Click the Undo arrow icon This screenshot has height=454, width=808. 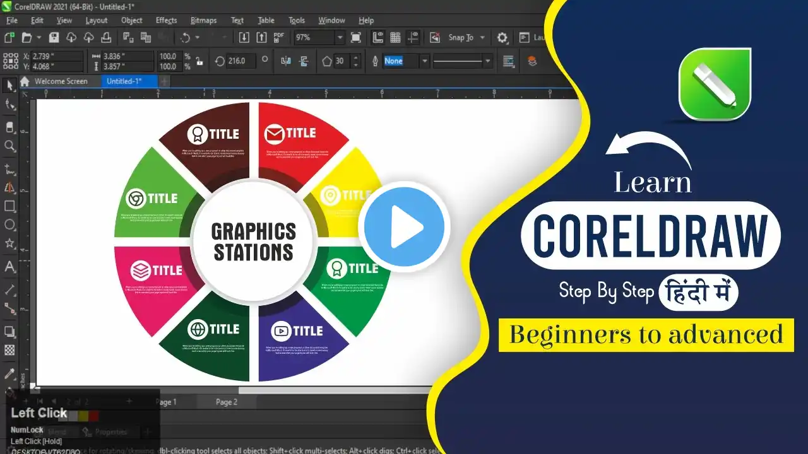[184, 38]
